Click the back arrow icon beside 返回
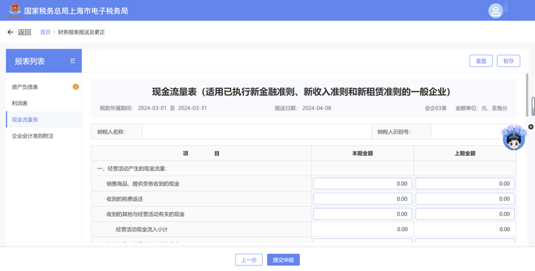Screen dimensions: 535x271 coord(11,32)
